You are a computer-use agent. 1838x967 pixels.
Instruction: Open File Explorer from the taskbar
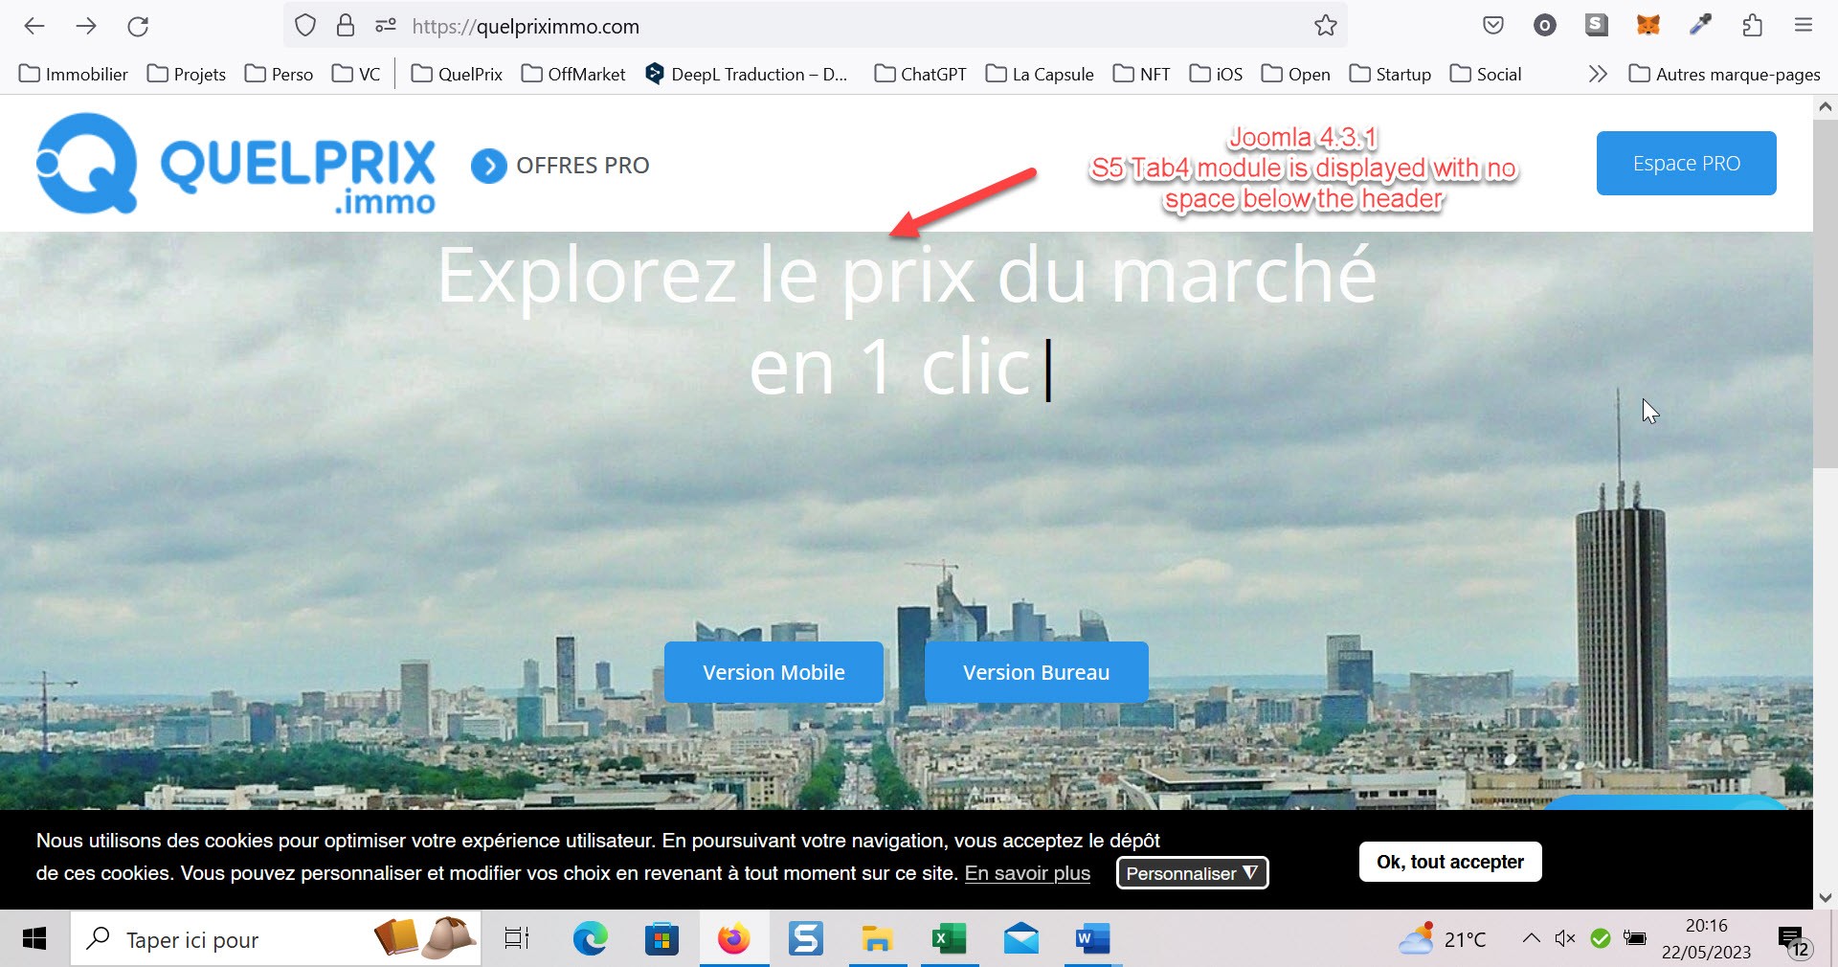877,939
